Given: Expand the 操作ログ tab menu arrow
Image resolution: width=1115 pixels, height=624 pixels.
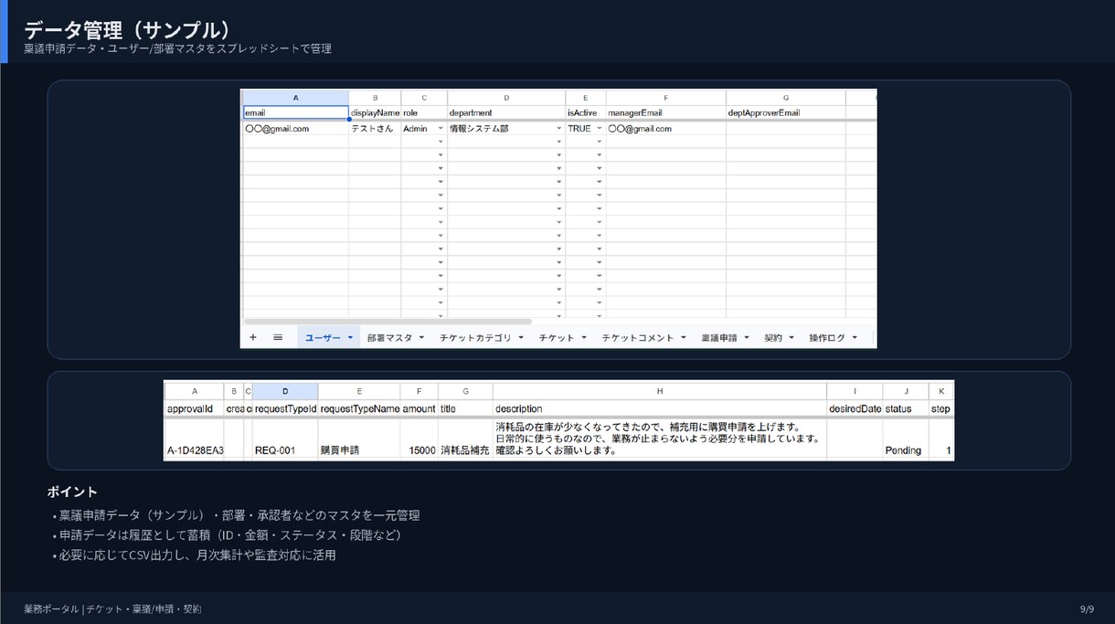Looking at the screenshot, I should click(x=855, y=338).
